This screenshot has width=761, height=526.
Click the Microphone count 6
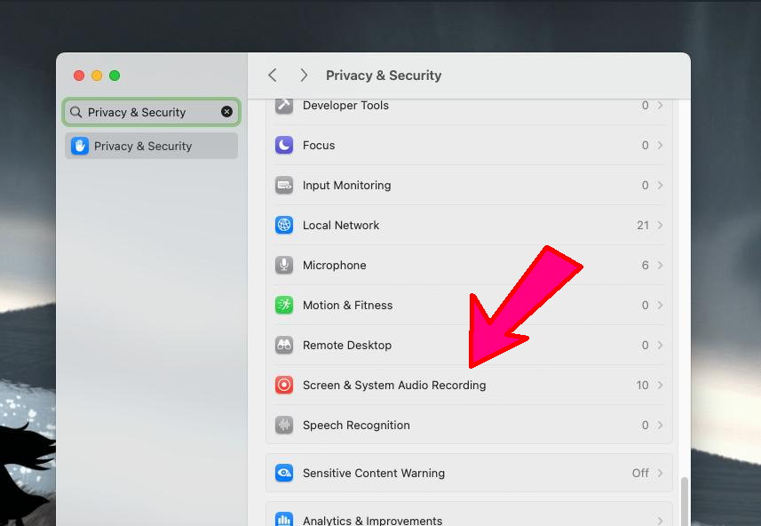pyautogui.click(x=645, y=265)
